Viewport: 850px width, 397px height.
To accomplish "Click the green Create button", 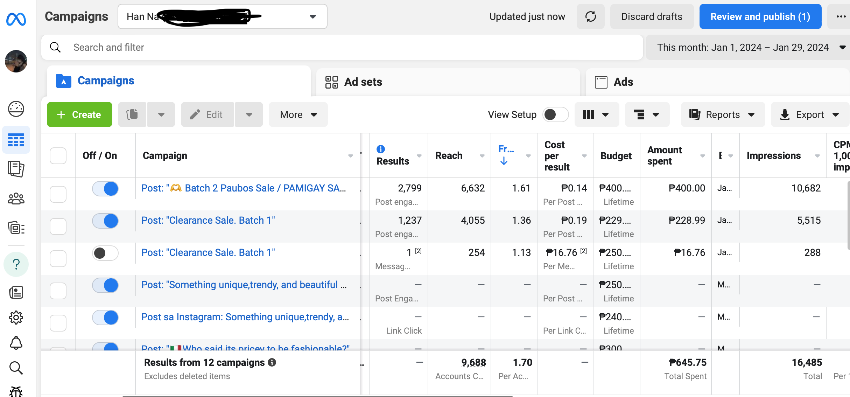I will 79,114.
